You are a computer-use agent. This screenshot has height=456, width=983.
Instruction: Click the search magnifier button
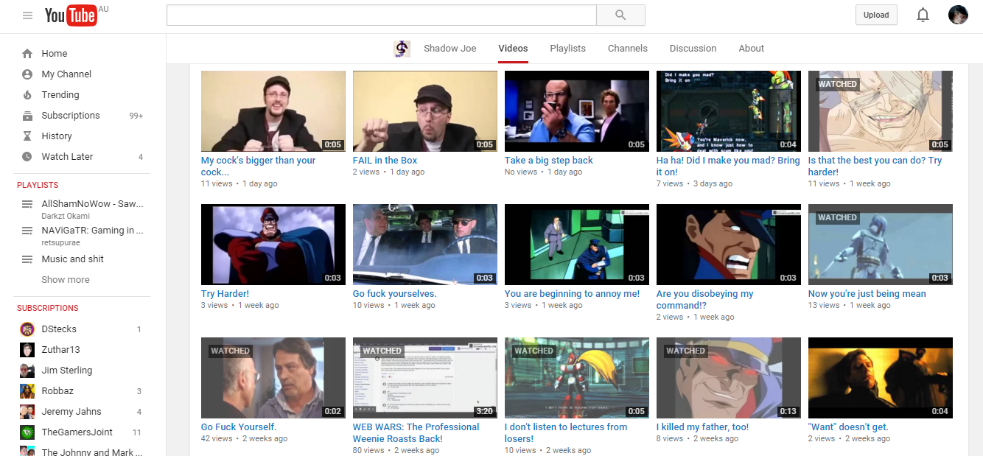(620, 15)
